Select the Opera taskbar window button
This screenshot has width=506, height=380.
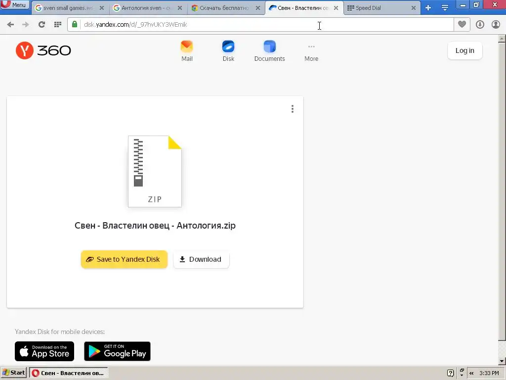tap(69, 373)
